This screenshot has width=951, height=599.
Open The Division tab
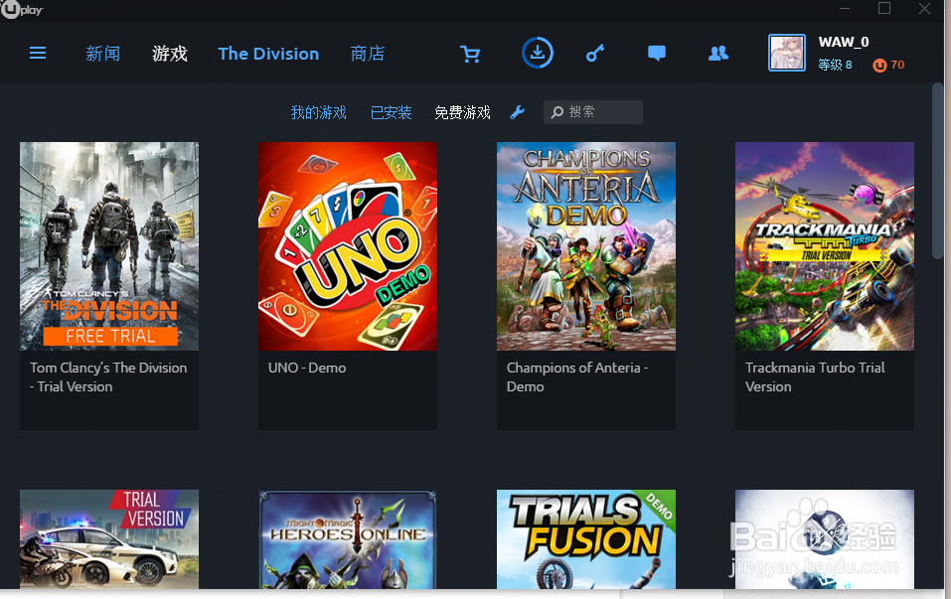tap(268, 54)
